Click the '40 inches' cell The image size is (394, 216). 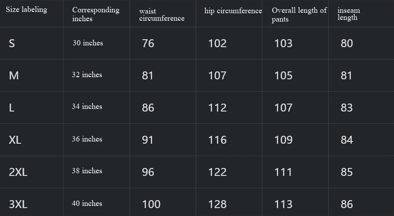[87, 203]
